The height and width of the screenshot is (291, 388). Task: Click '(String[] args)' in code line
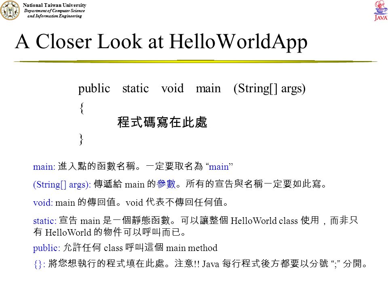(270, 89)
